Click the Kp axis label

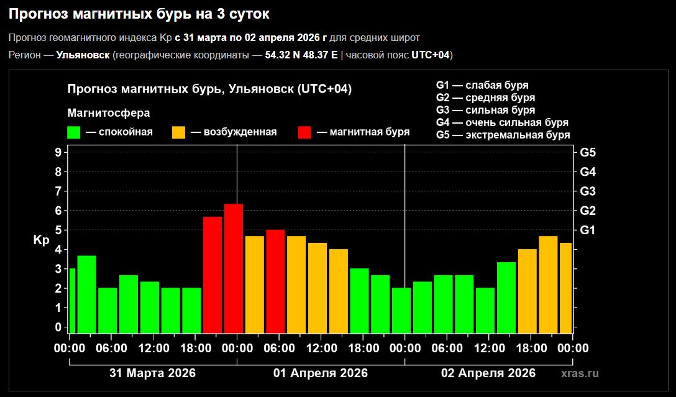41,240
